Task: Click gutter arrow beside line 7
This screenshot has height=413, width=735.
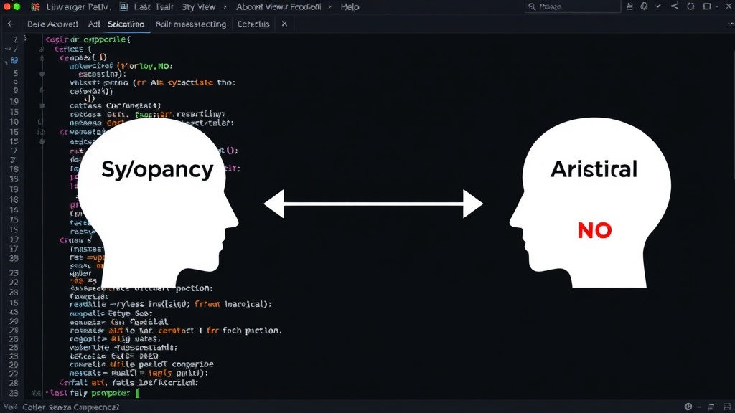Action: (x=7, y=49)
